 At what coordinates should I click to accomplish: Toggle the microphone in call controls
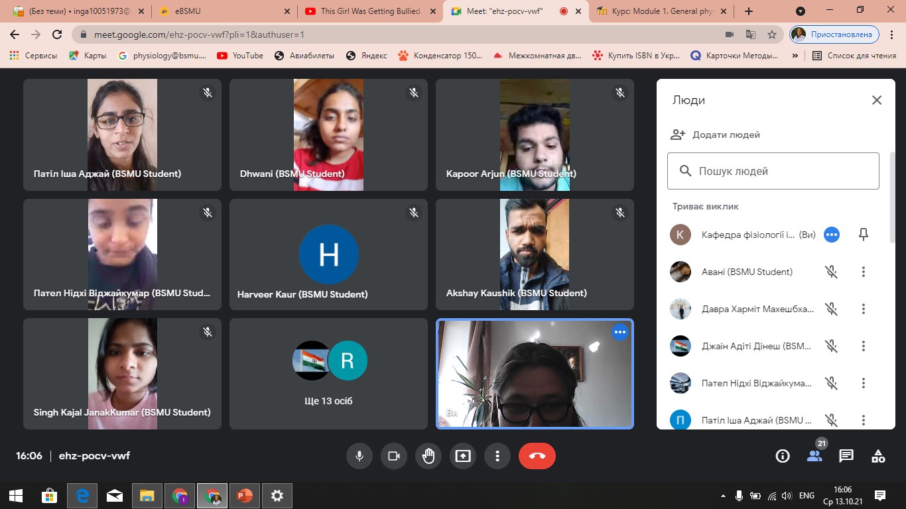(x=359, y=456)
